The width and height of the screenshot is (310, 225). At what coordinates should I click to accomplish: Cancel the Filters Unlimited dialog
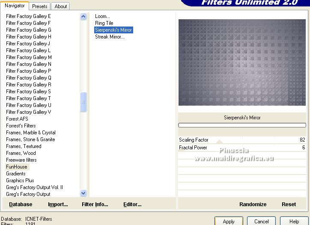tap(261, 221)
